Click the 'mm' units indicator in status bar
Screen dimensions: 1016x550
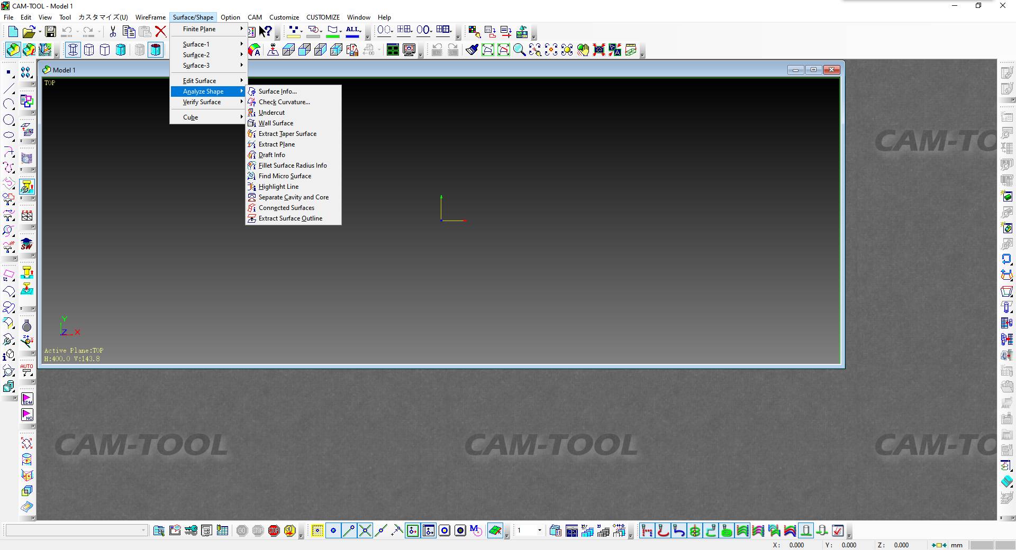[x=956, y=545]
